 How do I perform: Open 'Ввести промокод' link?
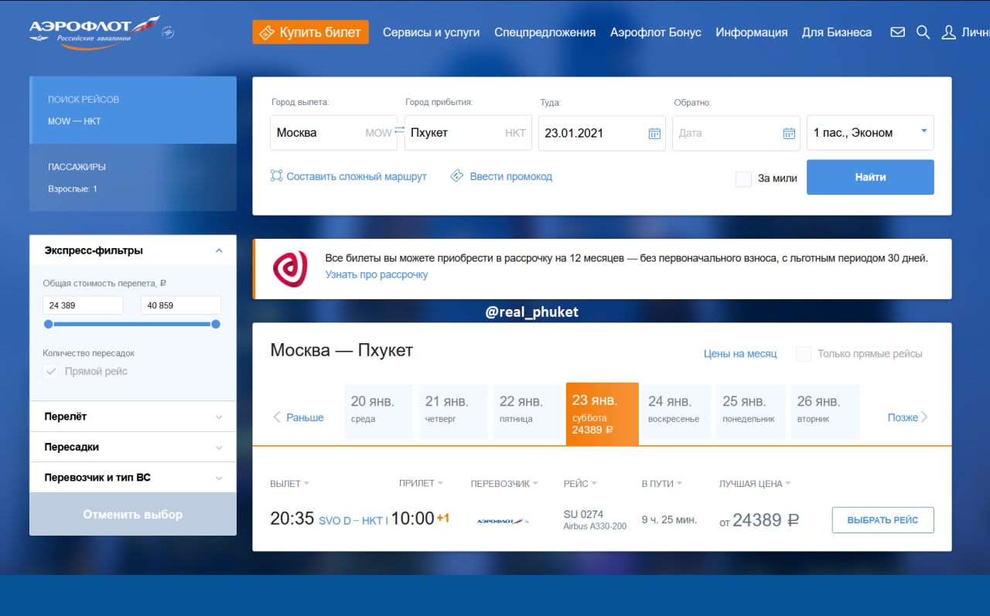(511, 176)
